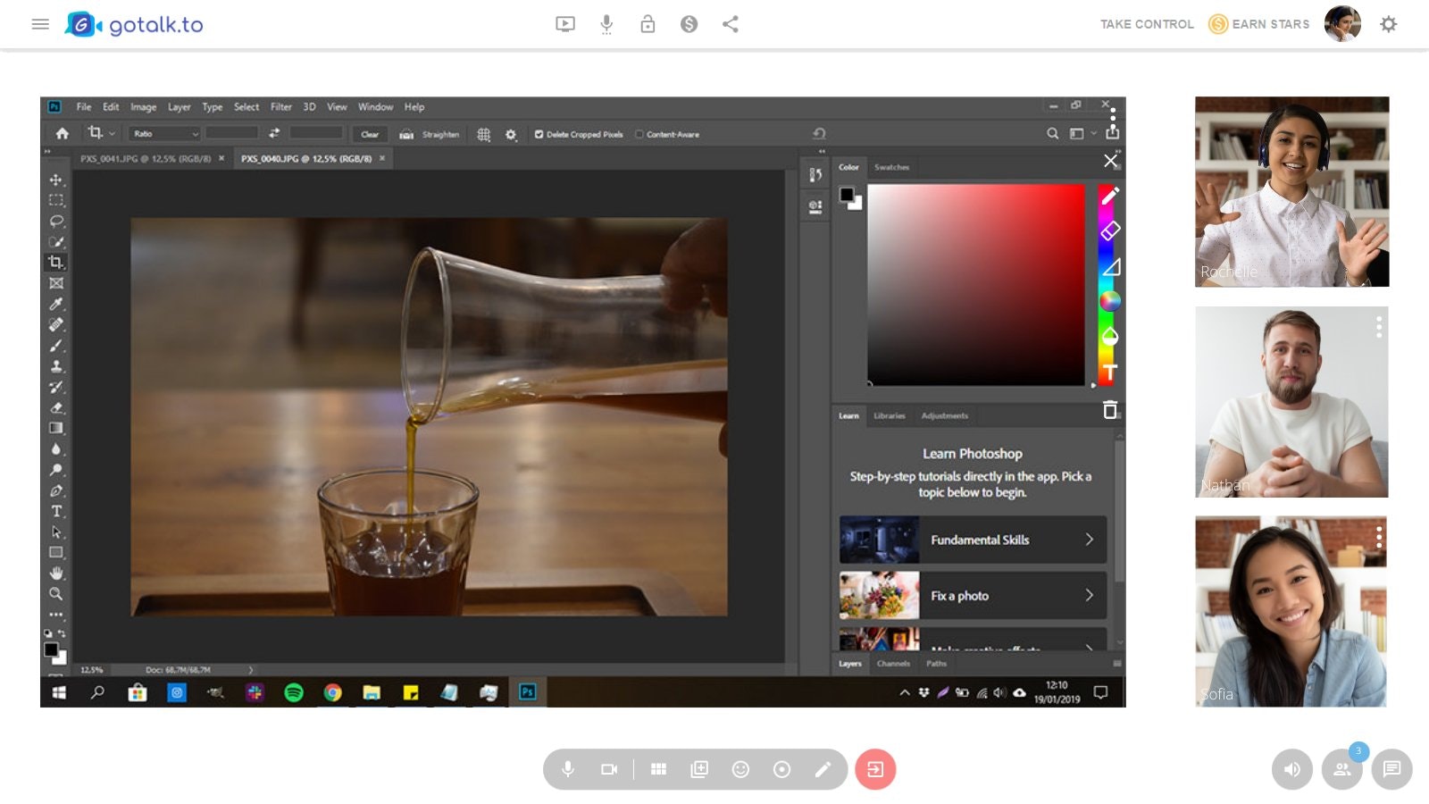Toggle the crop overlay grid option
Screen dimensions: 1429x804
click(x=483, y=133)
